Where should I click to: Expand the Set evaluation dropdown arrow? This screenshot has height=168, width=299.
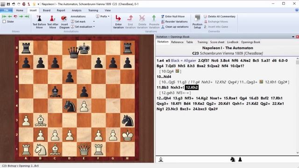click(94, 27)
